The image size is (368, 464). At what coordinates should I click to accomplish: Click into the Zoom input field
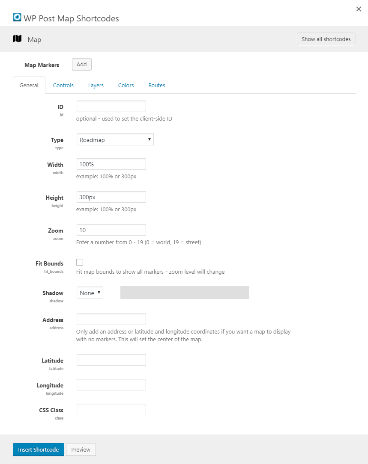coord(111,230)
